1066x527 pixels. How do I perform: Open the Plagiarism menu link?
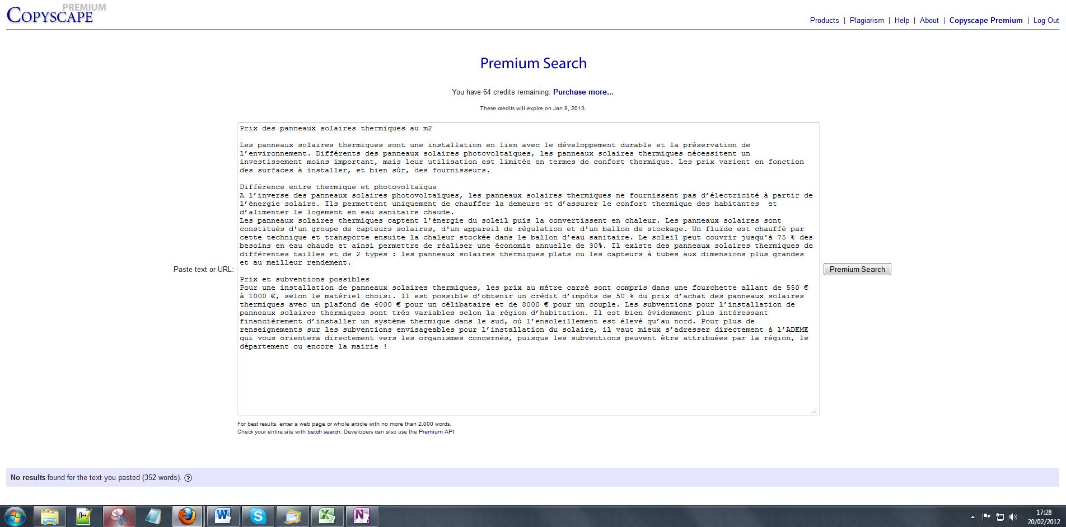pos(867,20)
